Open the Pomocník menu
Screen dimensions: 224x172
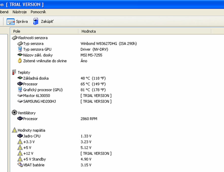[38, 12]
